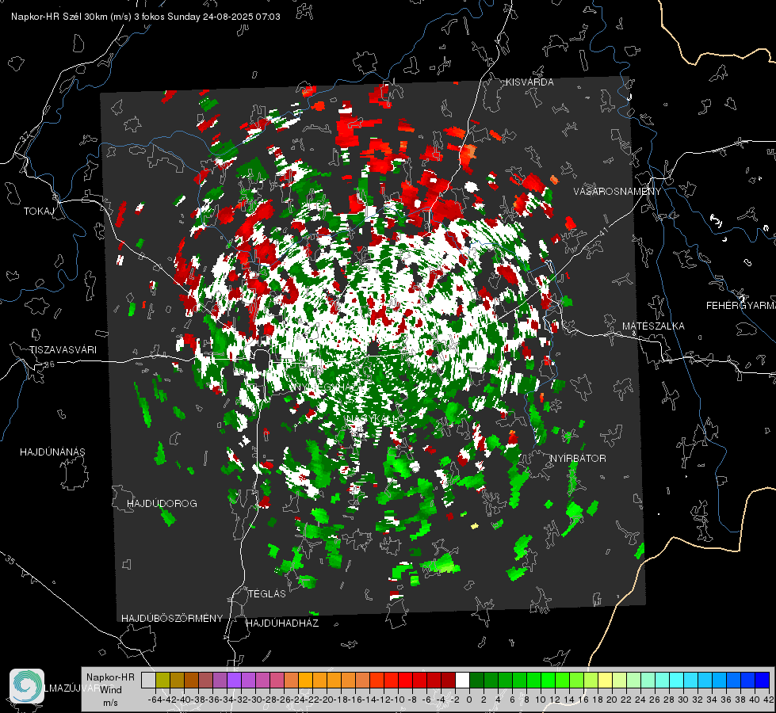The height and width of the screenshot is (713, 776).
Task: Pick the red swatch between -10 and -8
Action: [x=405, y=680]
